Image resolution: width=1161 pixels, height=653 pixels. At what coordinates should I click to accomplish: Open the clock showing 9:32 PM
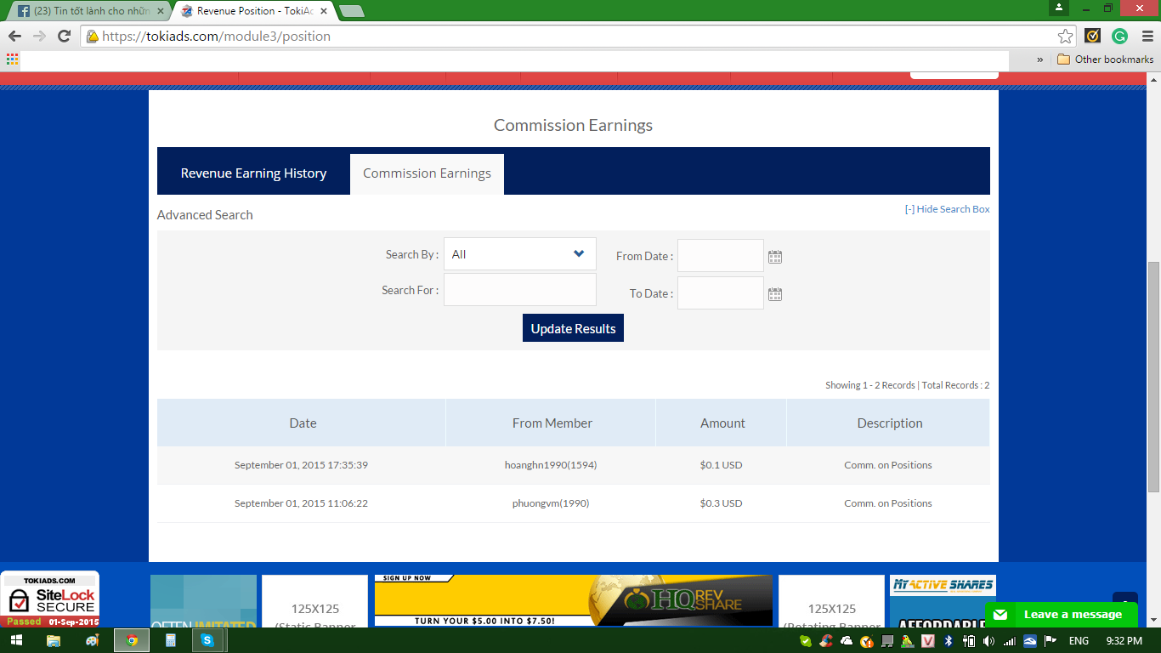click(x=1124, y=640)
